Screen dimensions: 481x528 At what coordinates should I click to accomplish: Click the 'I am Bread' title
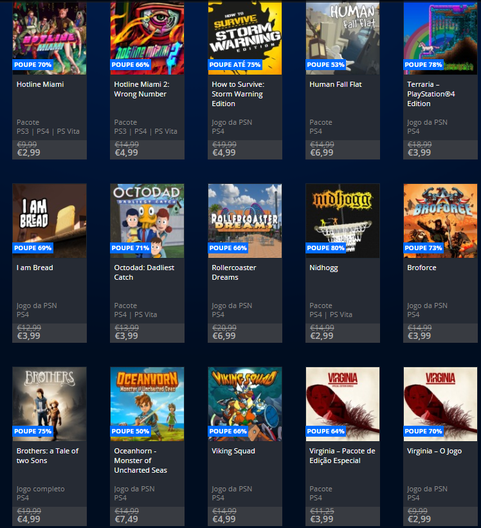[x=35, y=268]
